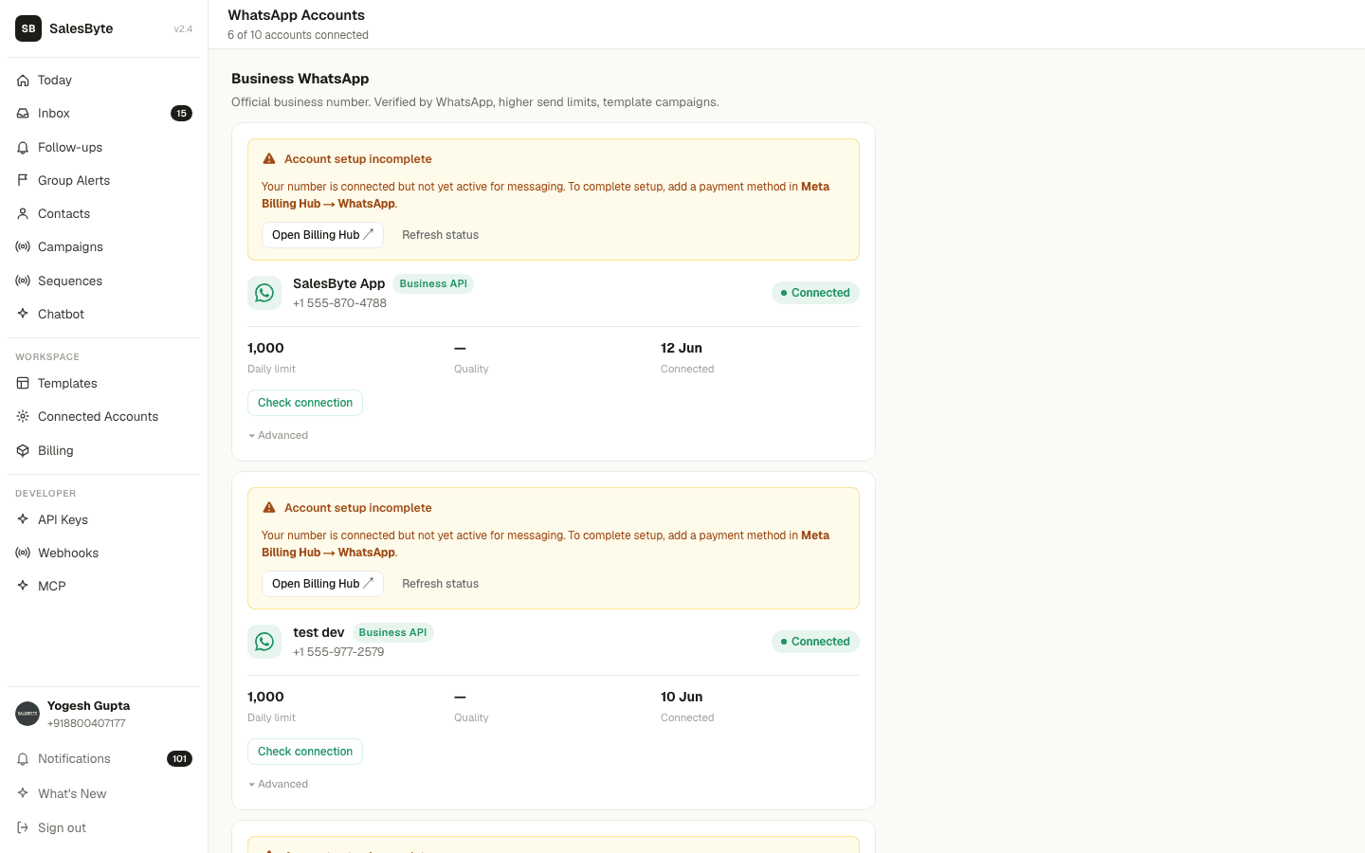Open What's New link
The image size is (1365, 853).
pyautogui.click(x=103, y=794)
